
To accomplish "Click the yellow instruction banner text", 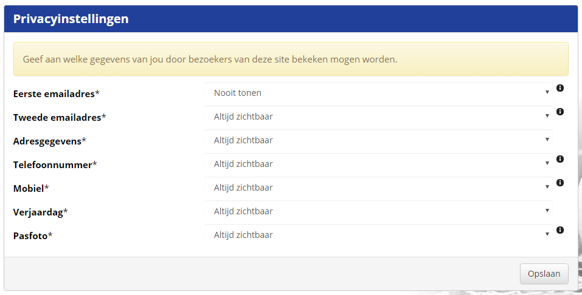I will coord(210,59).
